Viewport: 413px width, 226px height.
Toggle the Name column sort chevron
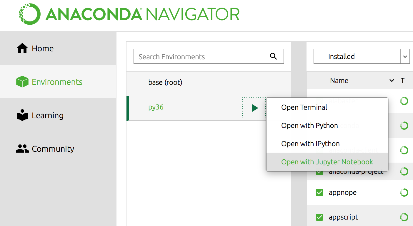click(391, 80)
